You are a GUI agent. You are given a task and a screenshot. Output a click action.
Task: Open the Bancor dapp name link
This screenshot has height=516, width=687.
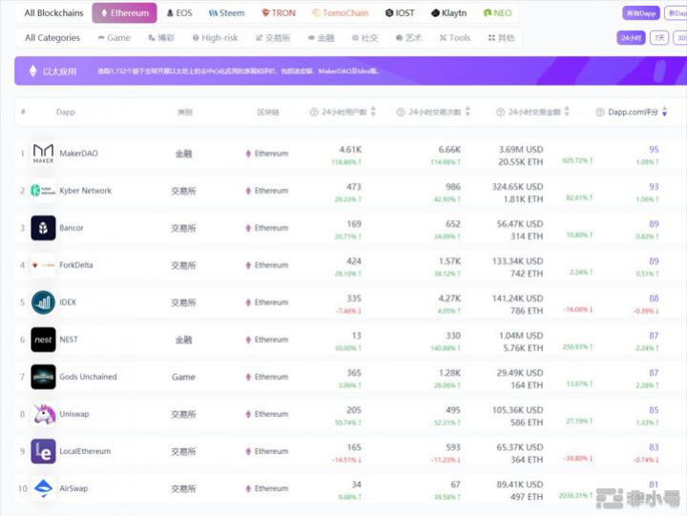click(x=72, y=228)
